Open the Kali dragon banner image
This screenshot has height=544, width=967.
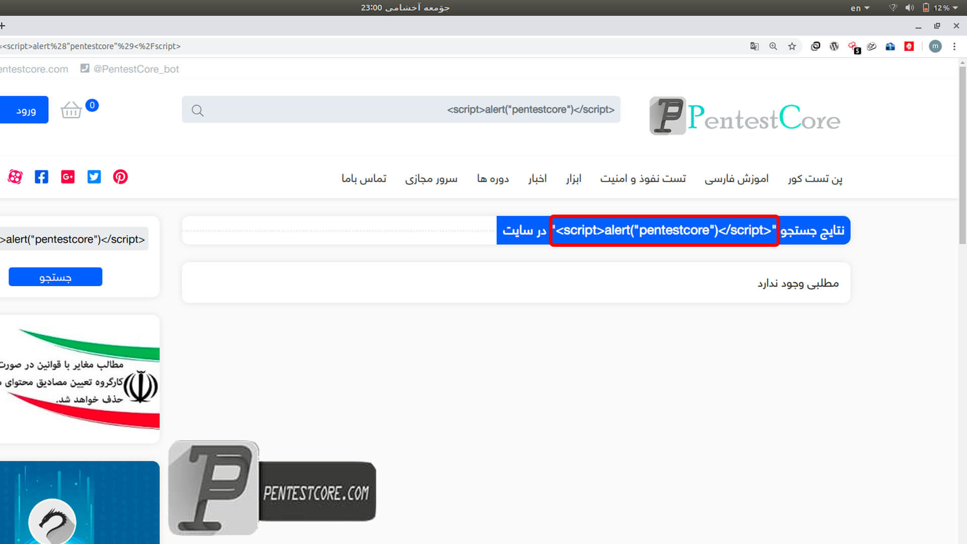tap(80, 503)
